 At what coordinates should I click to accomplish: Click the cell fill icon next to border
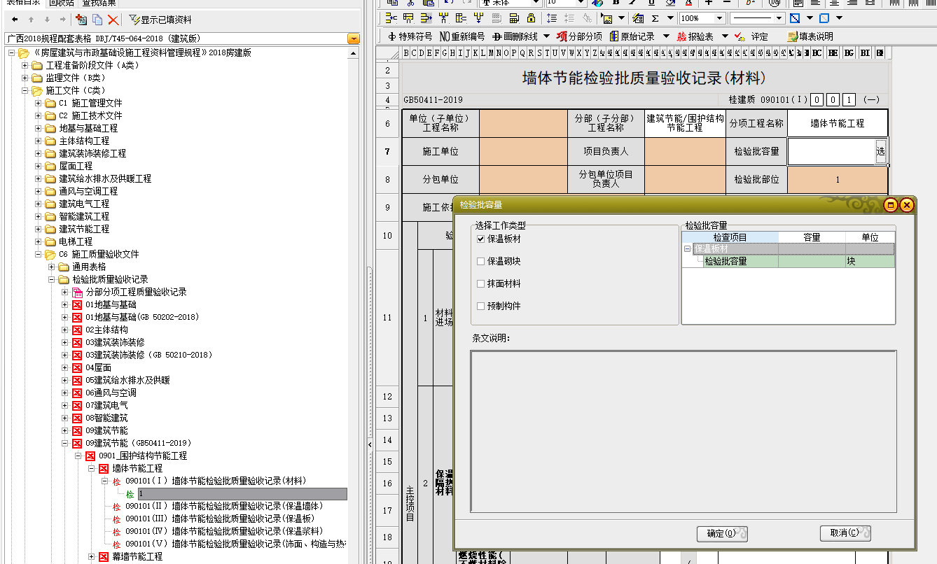point(824,18)
